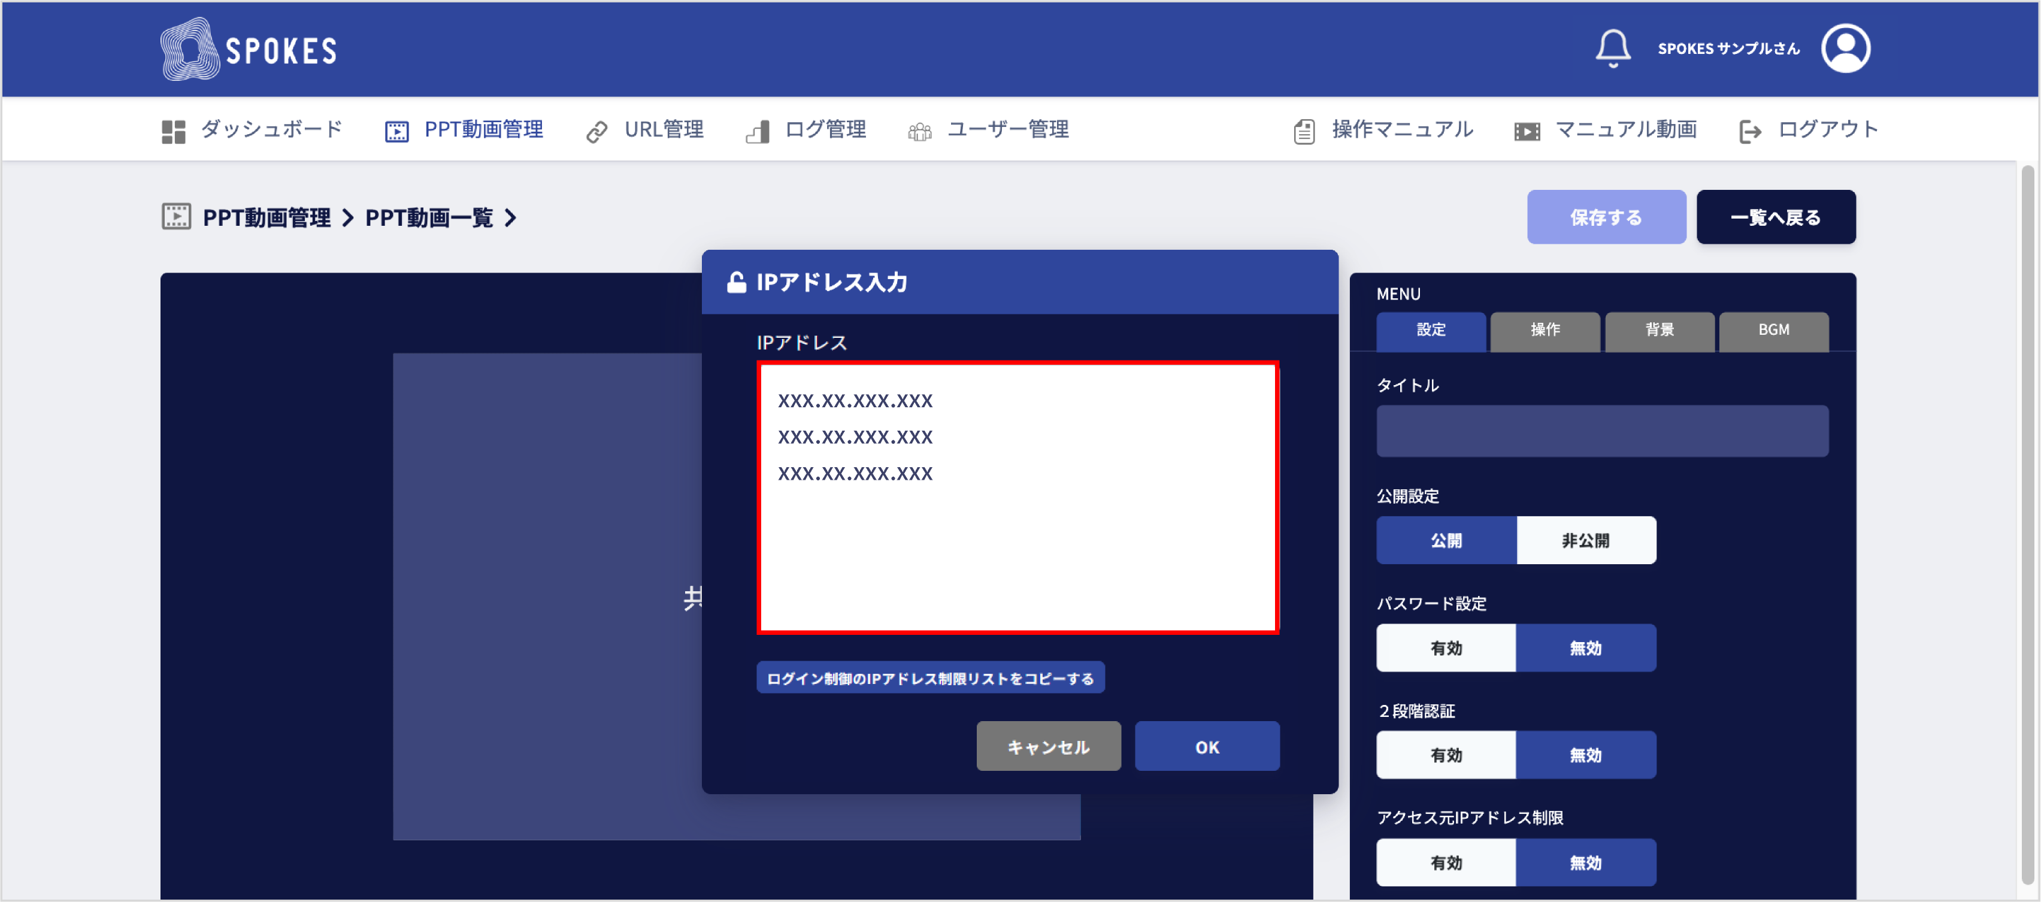The height and width of the screenshot is (902, 2041).
Task: Switch to the BGM tab
Action: point(1773,331)
